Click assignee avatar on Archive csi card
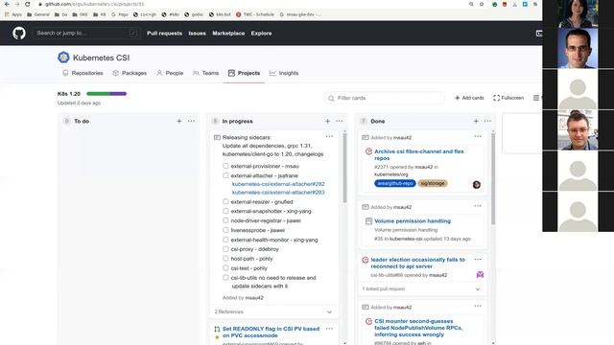The image size is (614, 345). (x=477, y=185)
